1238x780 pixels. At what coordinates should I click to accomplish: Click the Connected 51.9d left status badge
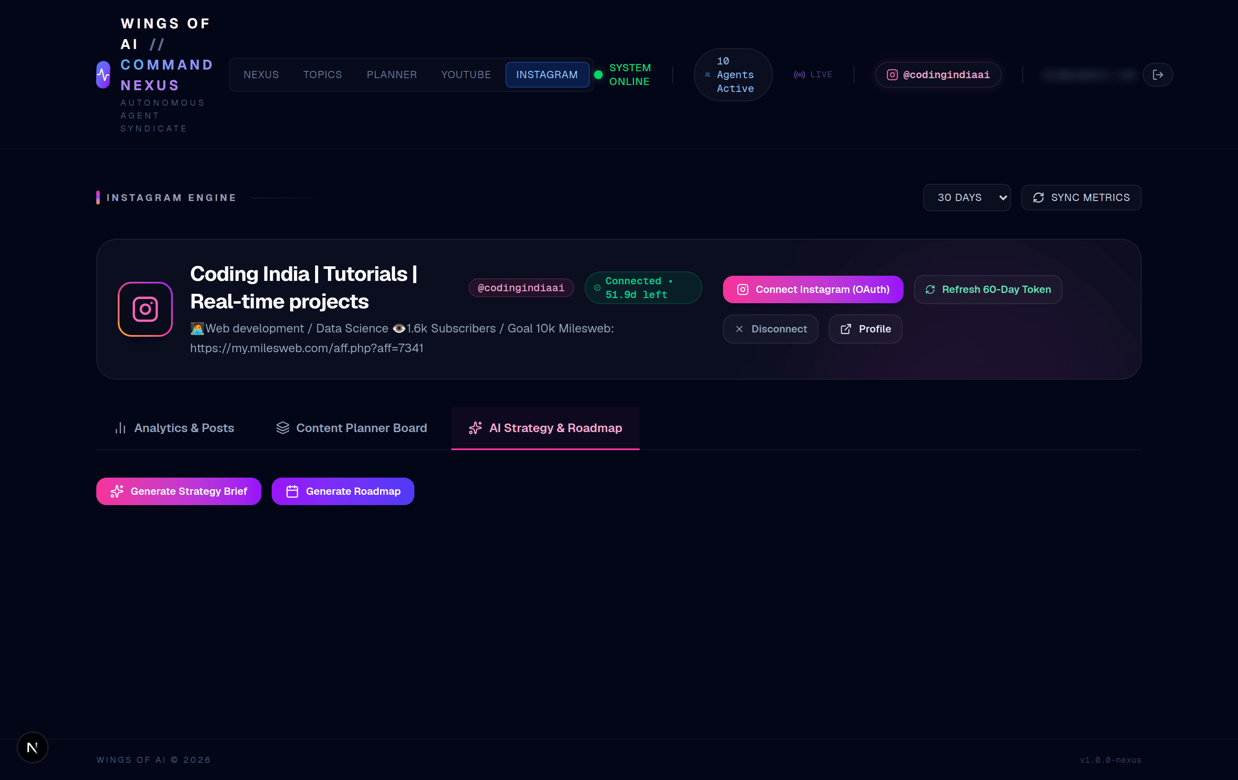click(643, 288)
